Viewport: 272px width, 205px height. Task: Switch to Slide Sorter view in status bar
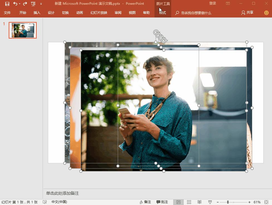coord(189,202)
